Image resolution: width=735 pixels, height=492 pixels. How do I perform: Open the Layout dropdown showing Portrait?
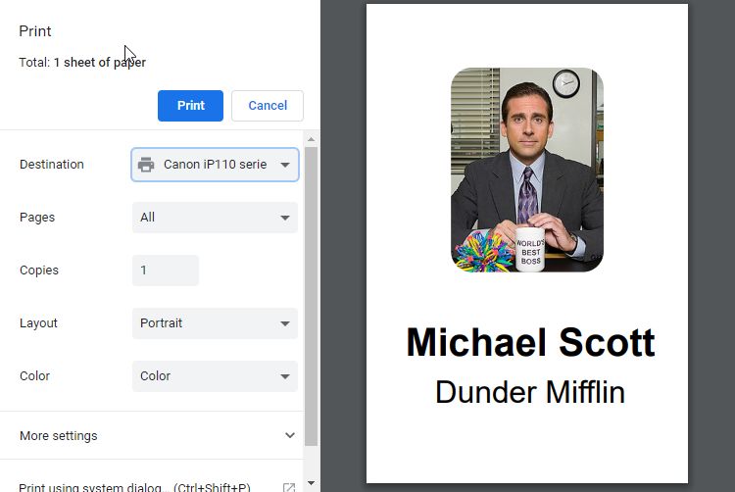pos(216,323)
